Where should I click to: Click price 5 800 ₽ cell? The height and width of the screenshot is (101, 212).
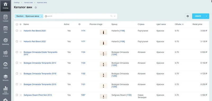204,52
